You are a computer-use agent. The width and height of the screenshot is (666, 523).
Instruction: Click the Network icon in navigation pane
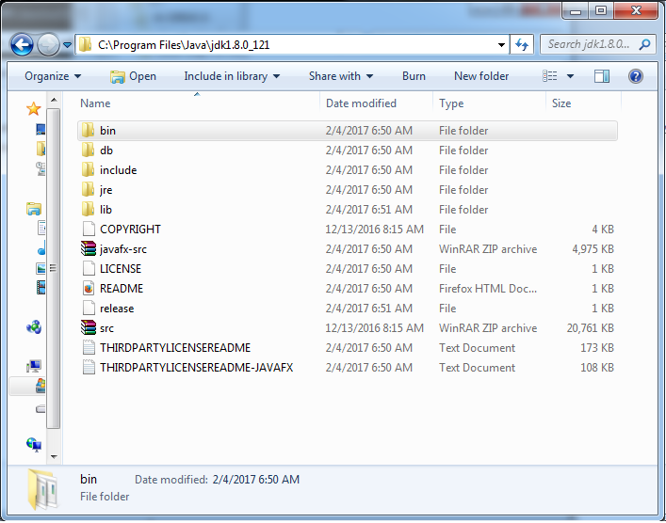(34, 445)
